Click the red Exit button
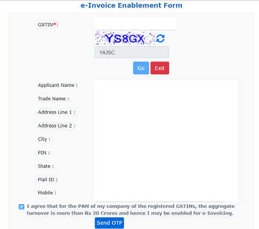 [160, 68]
